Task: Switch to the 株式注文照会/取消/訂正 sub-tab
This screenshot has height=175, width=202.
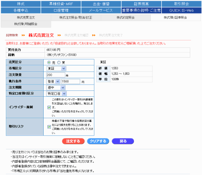Action: pyautogui.click(x=76, y=18)
